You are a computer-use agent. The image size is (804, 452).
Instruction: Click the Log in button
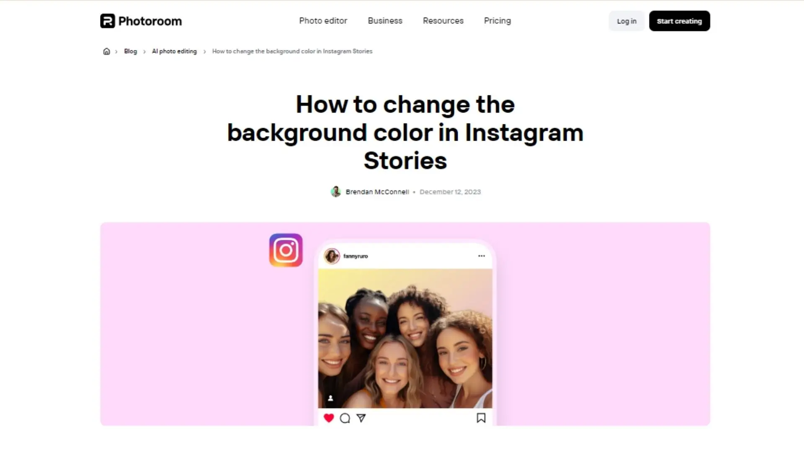(x=626, y=21)
